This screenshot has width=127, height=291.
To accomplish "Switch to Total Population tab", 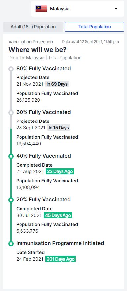I will (x=95, y=27).
